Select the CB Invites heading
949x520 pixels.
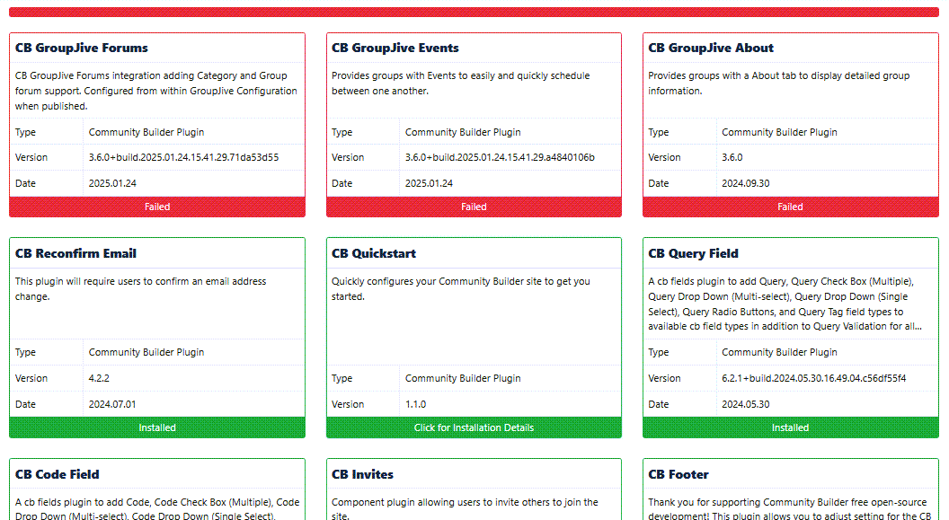tap(362, 475)
